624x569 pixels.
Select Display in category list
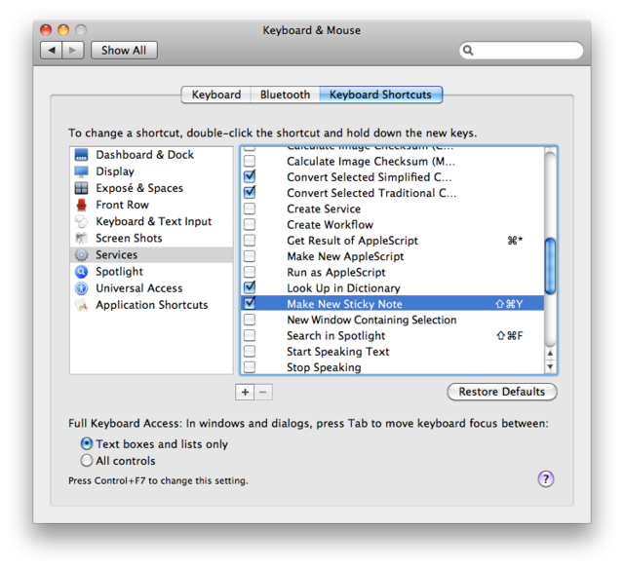pyautogui.click(x=151, y=171)
